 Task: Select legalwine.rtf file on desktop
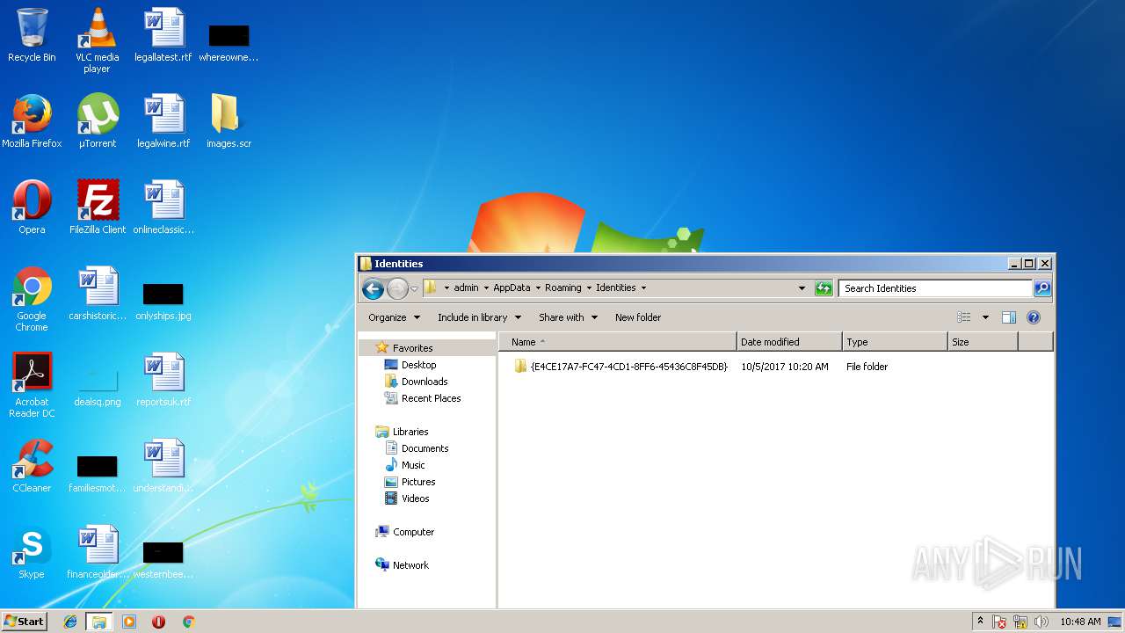pyautogui.click(x=163, y=121)
